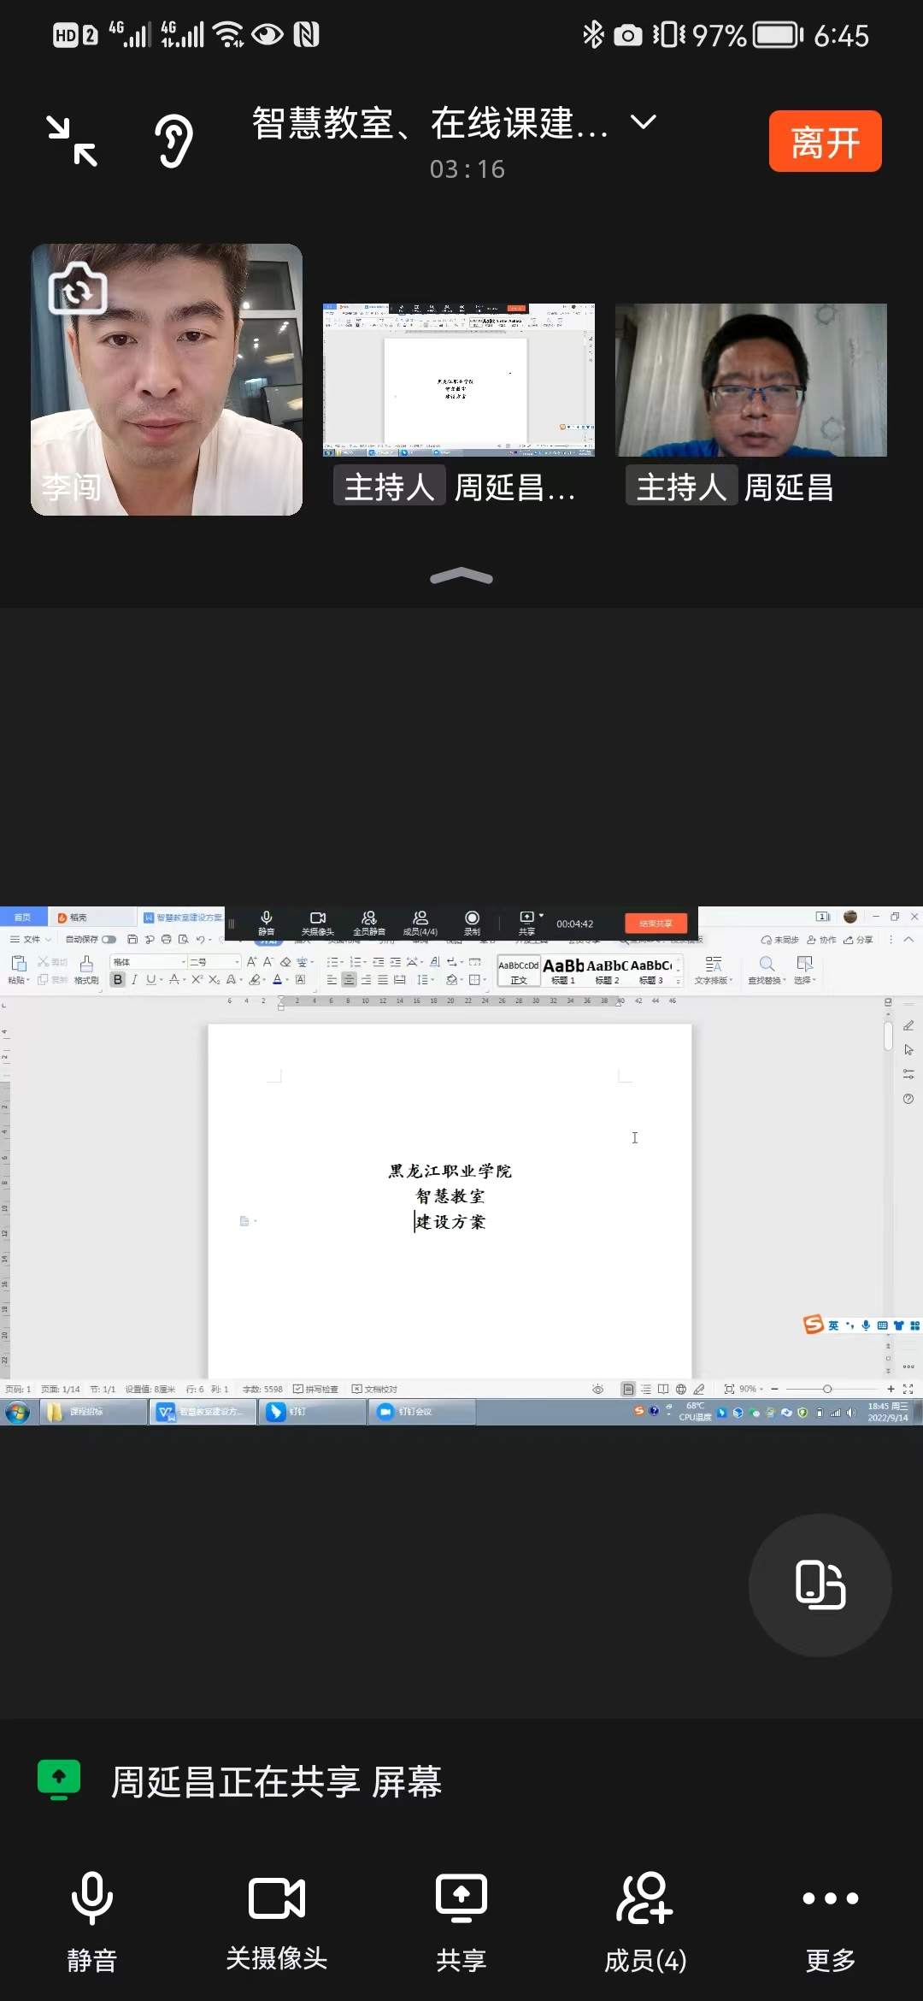The image size is (923, 2001).
Task: Switch to the 首页 tab in WPS
Action: click(x=23, y=918)
